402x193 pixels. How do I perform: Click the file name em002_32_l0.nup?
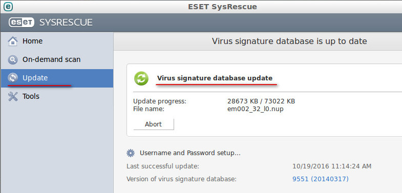(256, 109)
